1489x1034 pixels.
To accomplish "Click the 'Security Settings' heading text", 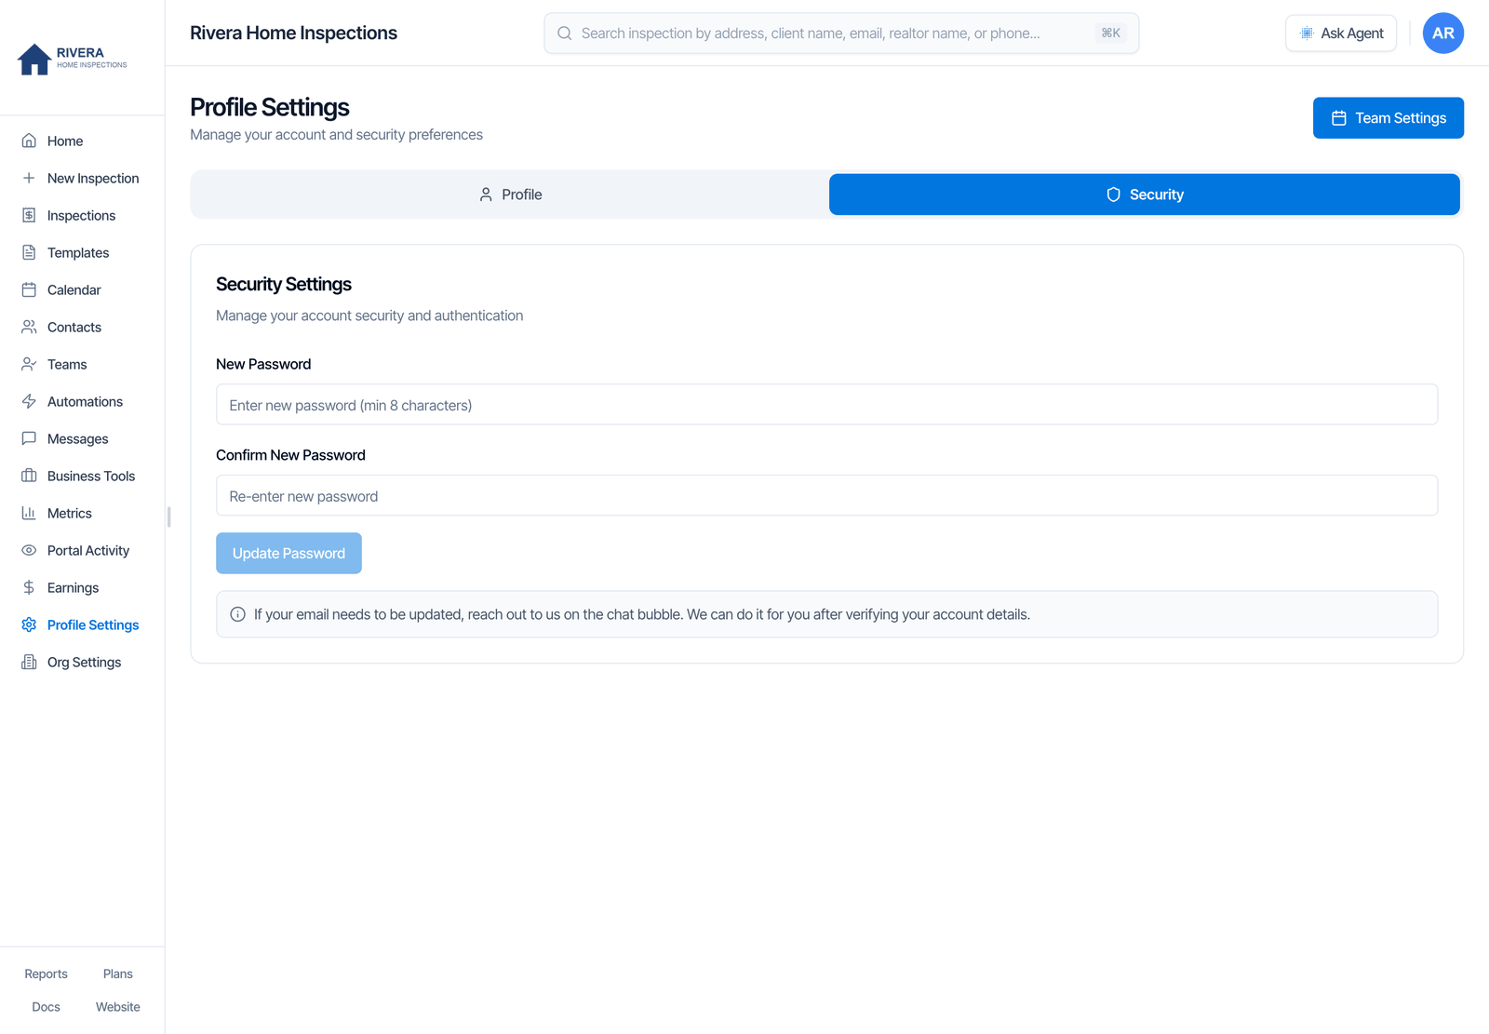I will pos(284,284).
